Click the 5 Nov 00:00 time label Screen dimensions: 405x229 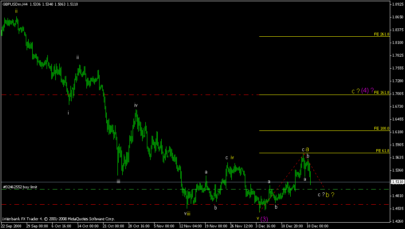coord(164,226)
